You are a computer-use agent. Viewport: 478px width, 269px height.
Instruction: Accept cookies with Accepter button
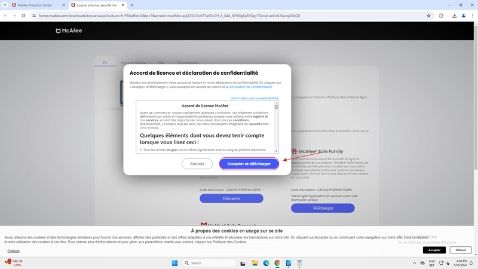point(434,250)
